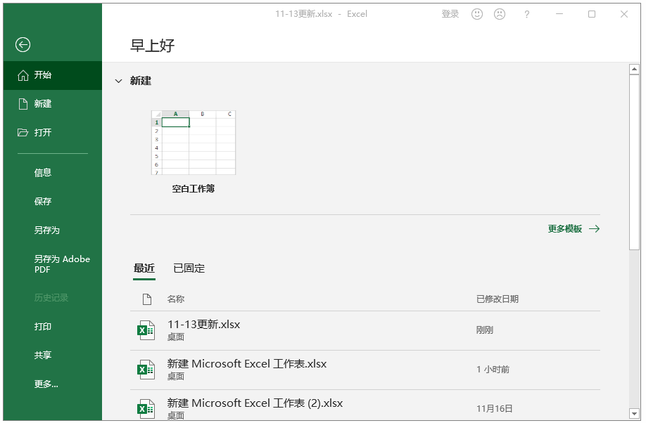This screenshot has width=646, height=423.
Task: Click the 名称 column header
Action: (x=176, y=299)
